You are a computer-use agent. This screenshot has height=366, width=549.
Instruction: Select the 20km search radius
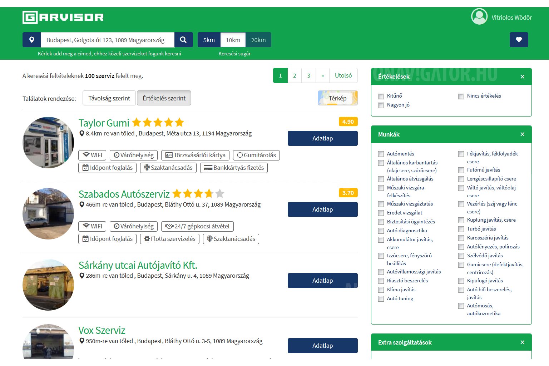click(x=258, y=40)
